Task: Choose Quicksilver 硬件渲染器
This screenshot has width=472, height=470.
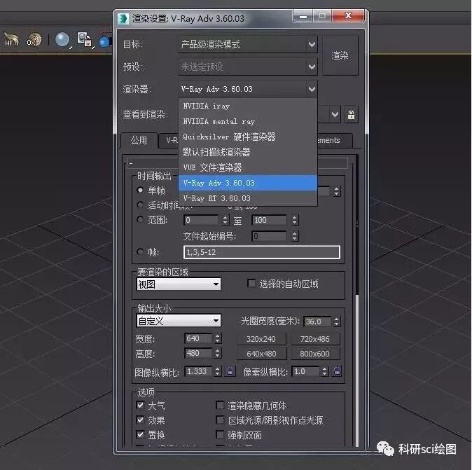Action: click(x=248, y=137)
